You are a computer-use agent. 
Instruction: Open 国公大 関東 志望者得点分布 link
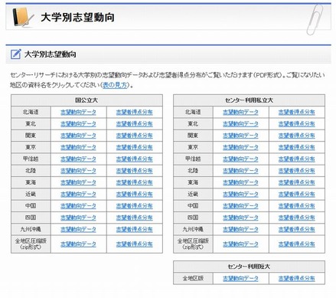pyautogui.click(x=134, y=136)
